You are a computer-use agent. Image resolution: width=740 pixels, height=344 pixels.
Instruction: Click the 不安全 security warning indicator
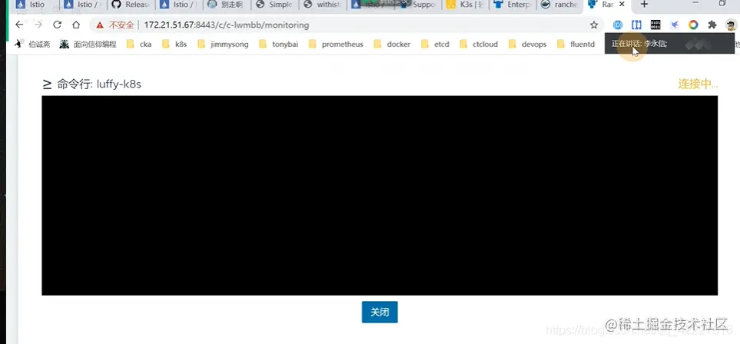pyautogui.click(x=114, y=25)
